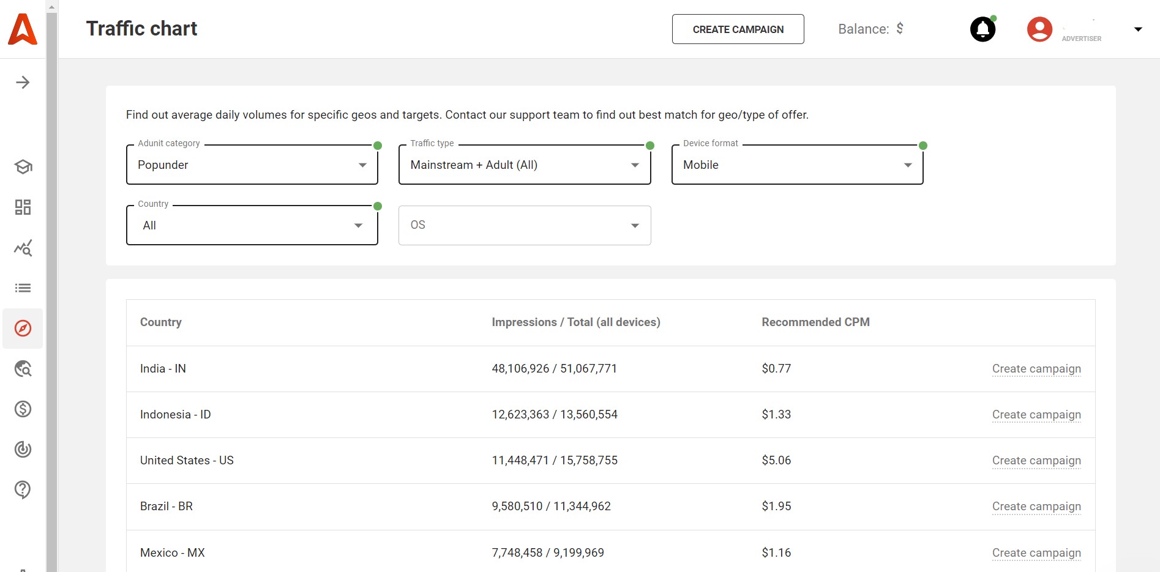Viewport: 1160px width, 572px height.
Task: Click the notification bell icon
Action: (x=982, y=29)
